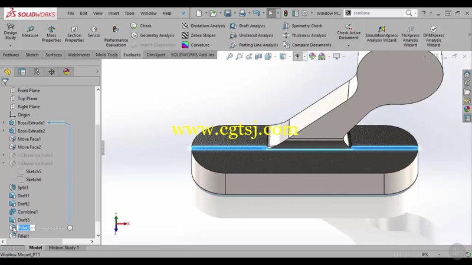This screenshot has width=472, height=265.
Task: Launch DFMXpress Analysis Wizard
Action: [x=434, y=36]
